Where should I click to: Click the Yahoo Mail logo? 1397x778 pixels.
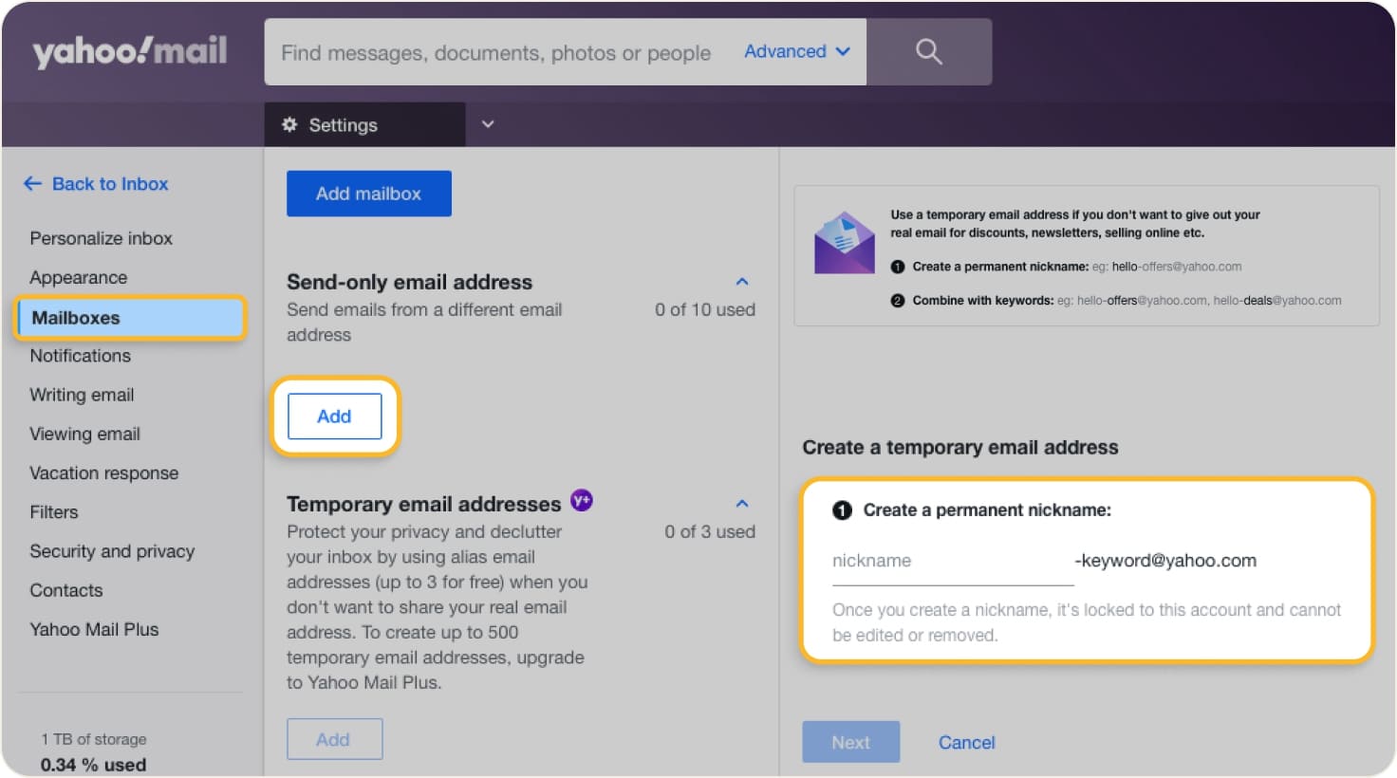click(x=128, y=51)
